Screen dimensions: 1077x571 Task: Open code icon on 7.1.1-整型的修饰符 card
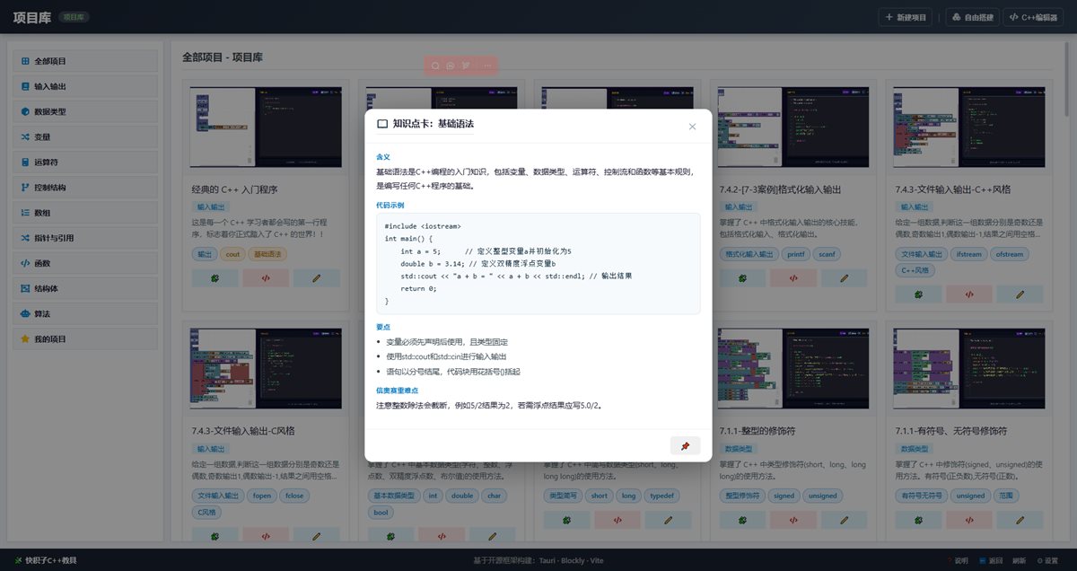pos(793,520)
